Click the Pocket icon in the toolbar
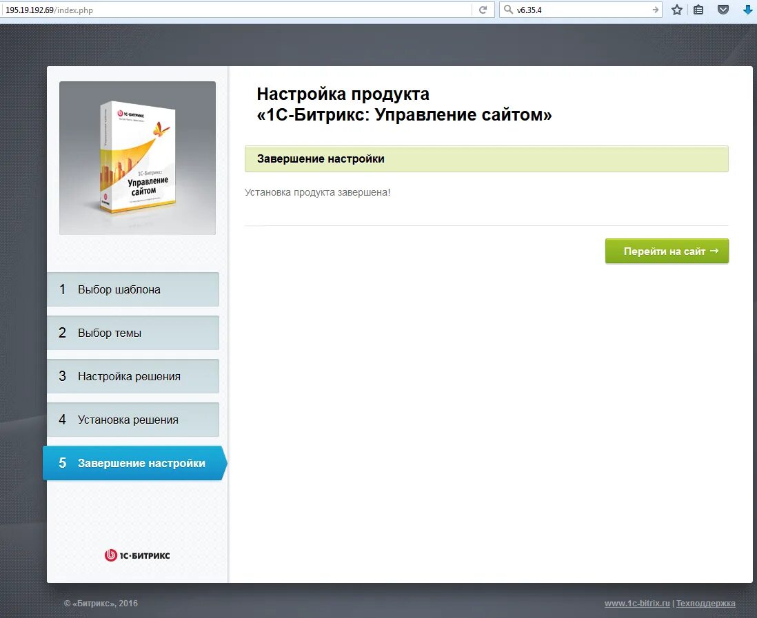The image size is (757, 618). [723, 10]
